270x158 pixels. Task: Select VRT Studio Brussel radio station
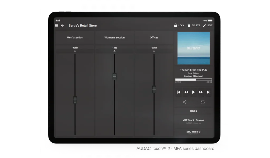[x=194, y=121]
